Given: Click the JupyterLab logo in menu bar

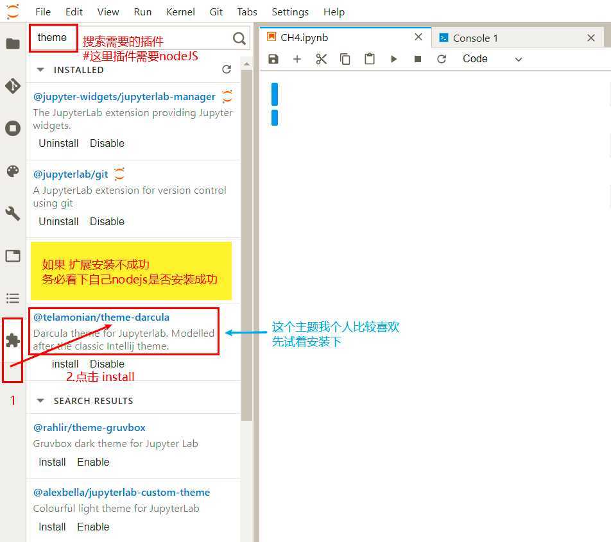Looking at the screenshot, I should 13,12.
